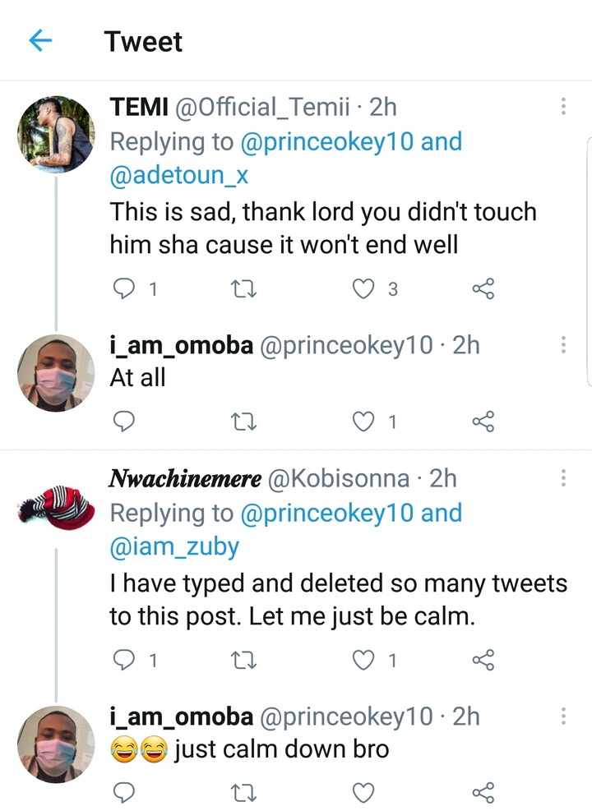Image resolution: width=592 pixels, height=811 pixels.
Task: Open more options on 'At all' tweet
Action: coord(563,345)
